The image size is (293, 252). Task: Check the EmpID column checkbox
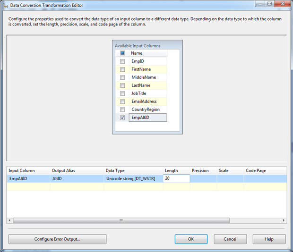point(122,61)
